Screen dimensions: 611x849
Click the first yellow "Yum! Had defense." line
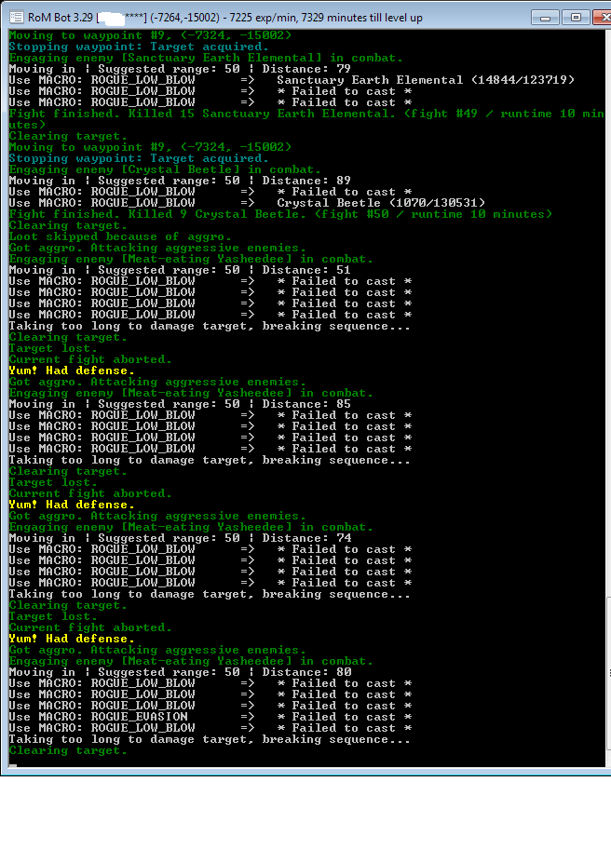(x=72, y=371)
